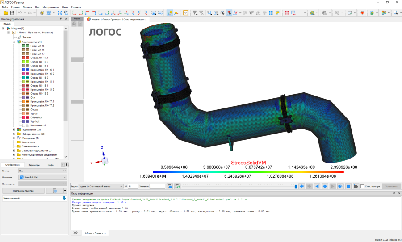The image size is (402, 242).
Task: Click the refresh table icon in task bar
Action: 177,186
